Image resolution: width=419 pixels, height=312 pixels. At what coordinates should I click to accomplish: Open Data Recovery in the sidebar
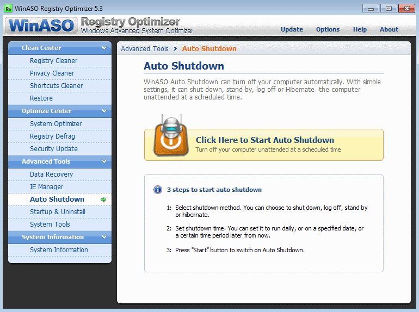tap(60, 174)
